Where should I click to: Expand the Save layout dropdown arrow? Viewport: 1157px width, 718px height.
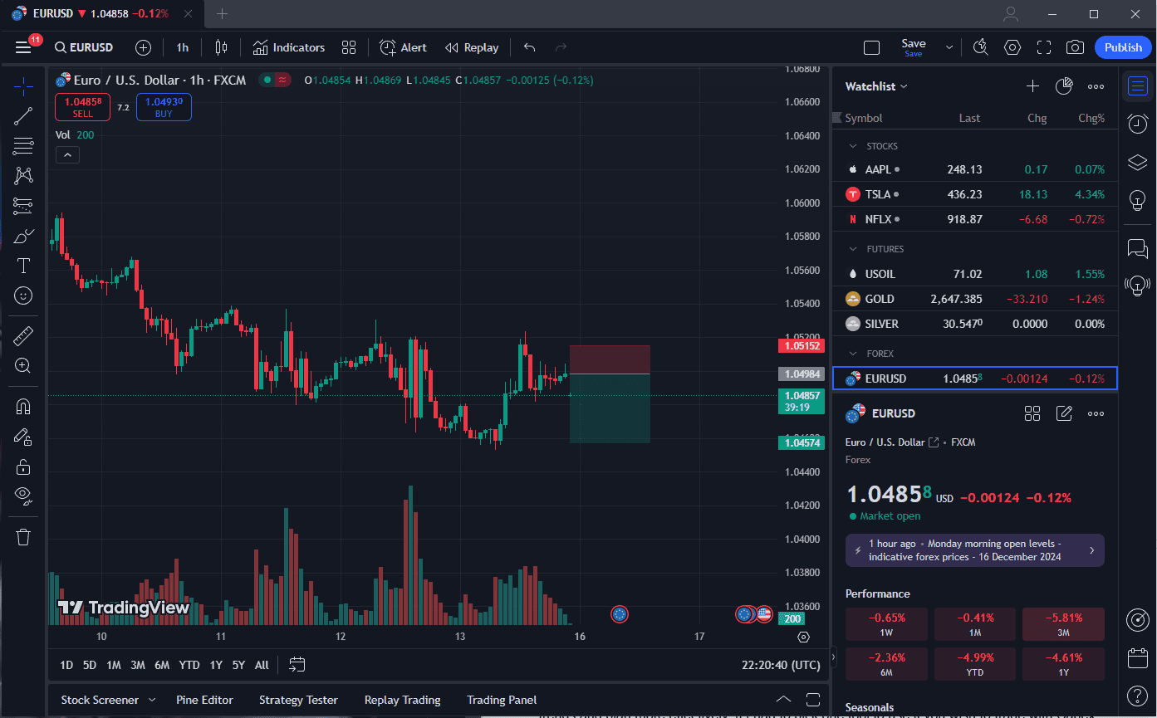coord(949,47)
